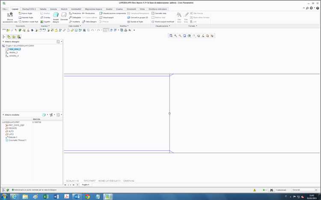Click Visualizzazione componente
The image size is (321, 200).
113,13
